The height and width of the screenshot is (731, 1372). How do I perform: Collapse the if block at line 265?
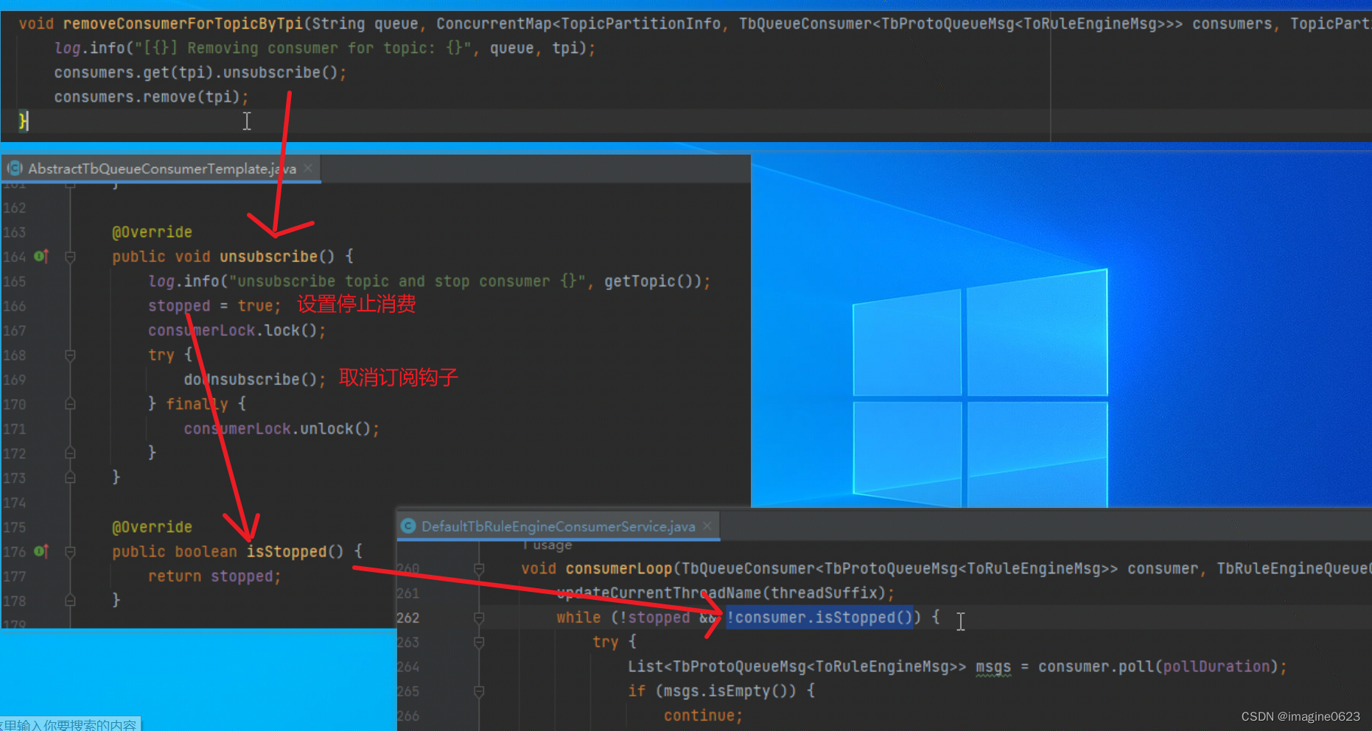(x=479, y=691)
